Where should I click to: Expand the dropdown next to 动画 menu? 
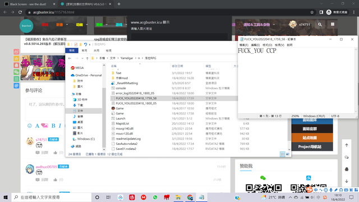click(87, 25)
